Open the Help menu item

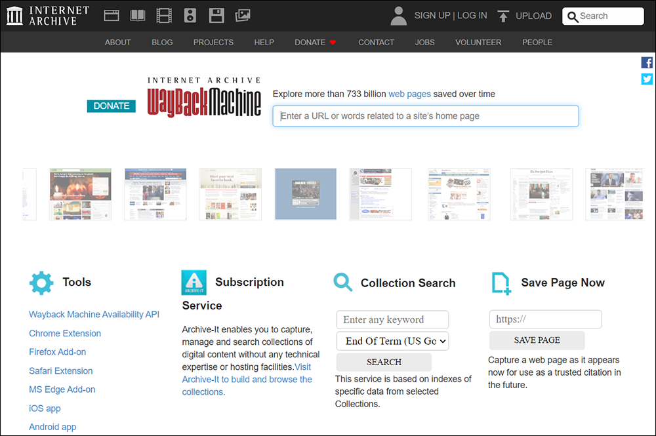[x=264, y=42]
